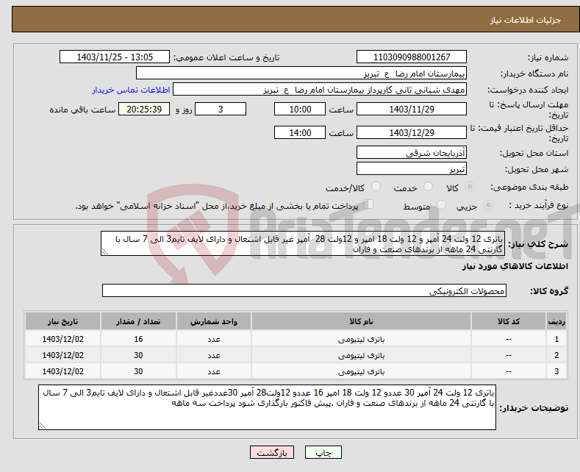This screenshot has width=580, height=472.
Task: Click the 10:00 deadline hour field
Action: (x=299, y=109)
